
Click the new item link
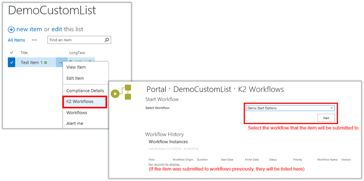(29, 30)
